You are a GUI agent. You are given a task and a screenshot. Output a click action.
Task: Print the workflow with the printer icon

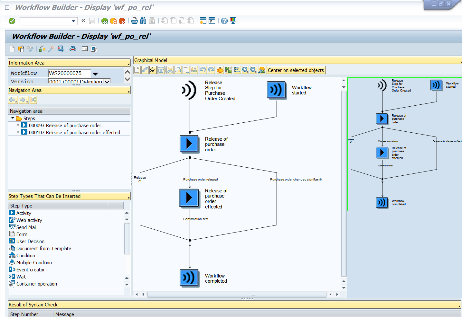tap(135, 21)
